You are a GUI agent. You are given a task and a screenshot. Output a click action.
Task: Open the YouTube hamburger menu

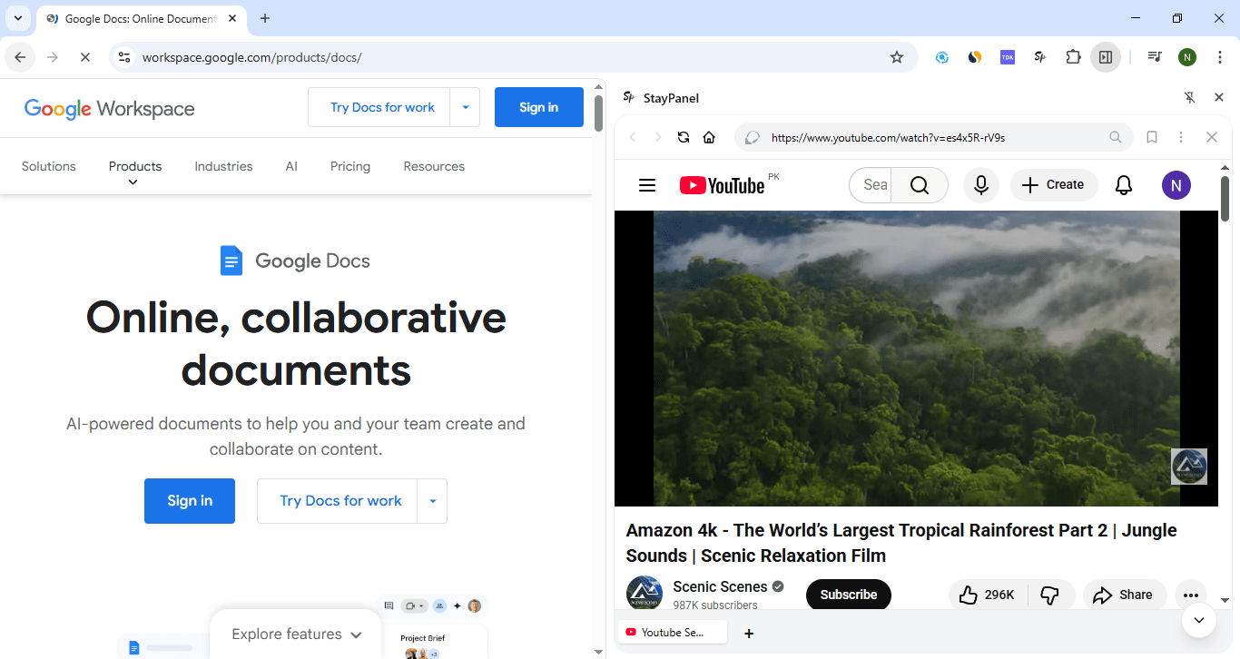pos(647,184)
